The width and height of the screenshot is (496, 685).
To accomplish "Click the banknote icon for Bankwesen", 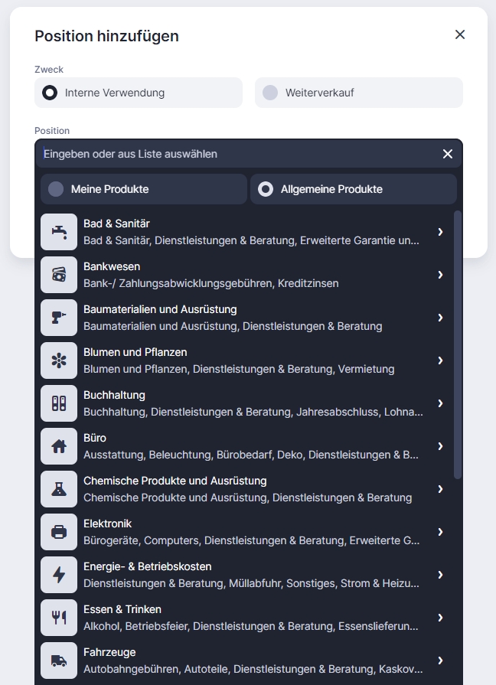I will click(59, 275).
